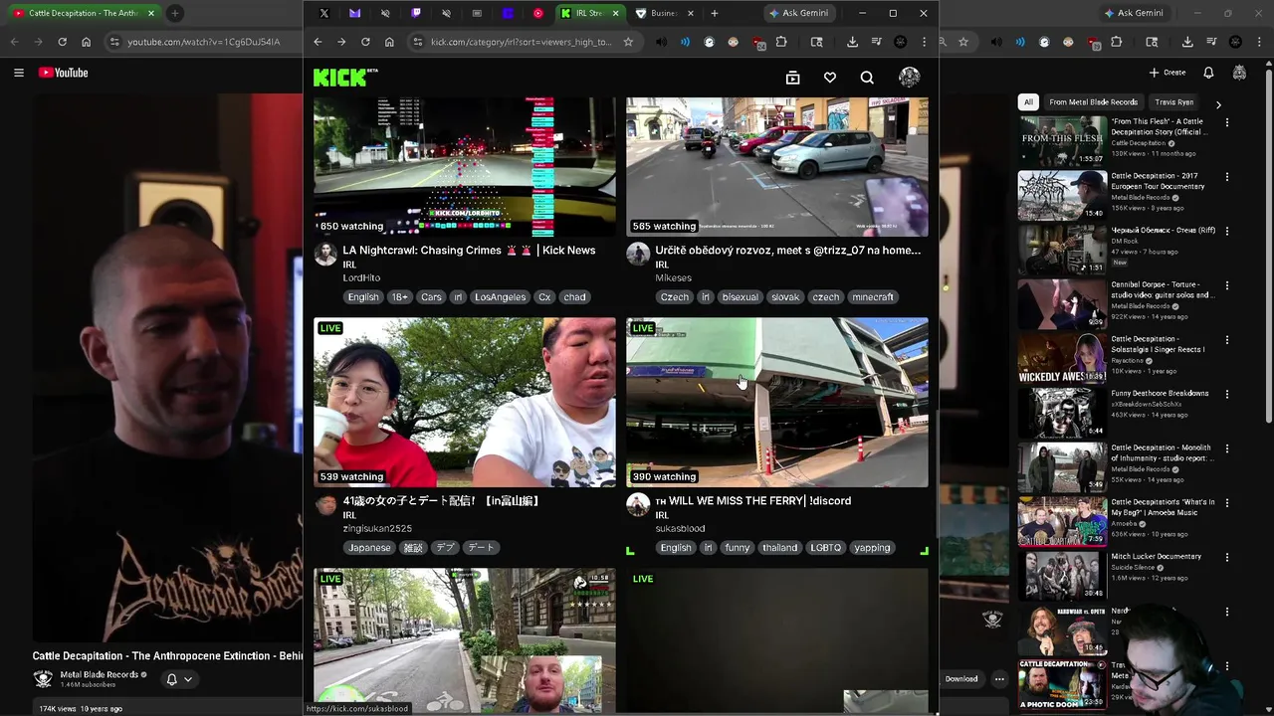1274x716 pixels.
Task: Open the media controls icon in Kick window
Action: point(876,42)
